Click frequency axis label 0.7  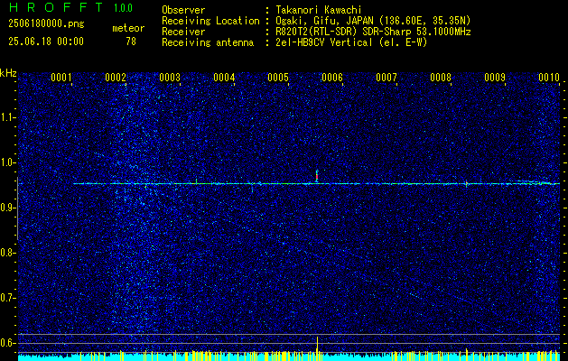pyautogui.click(x=6, y=298)
